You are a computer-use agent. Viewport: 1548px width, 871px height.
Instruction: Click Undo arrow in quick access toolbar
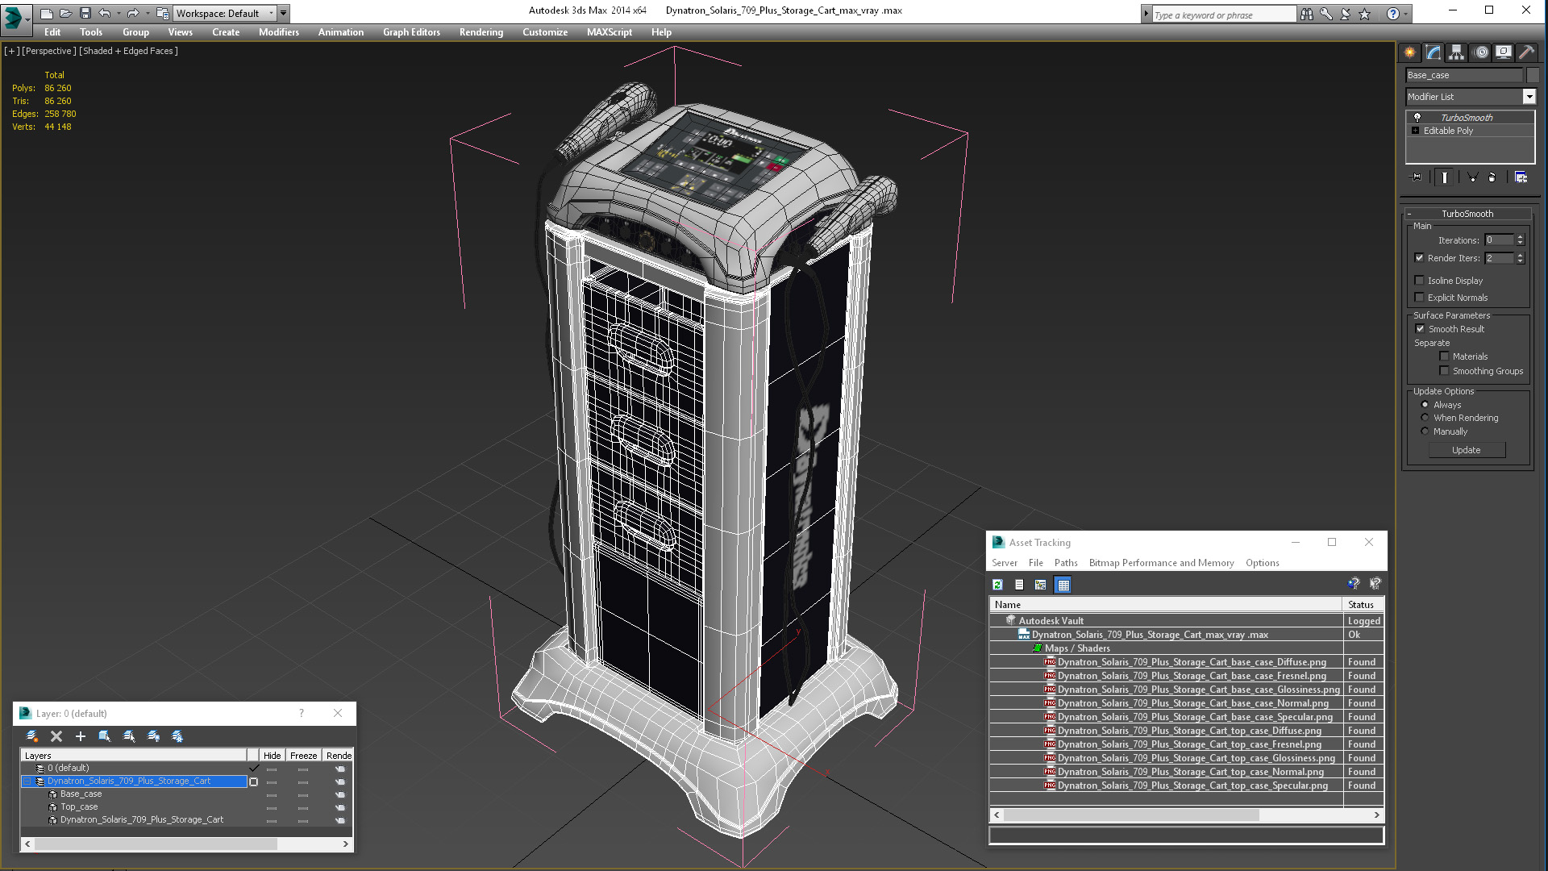point(105,14)
